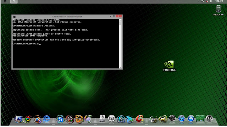
Task: Open the purple-screen dock icon with green arrow
Action: coord(88,119)
